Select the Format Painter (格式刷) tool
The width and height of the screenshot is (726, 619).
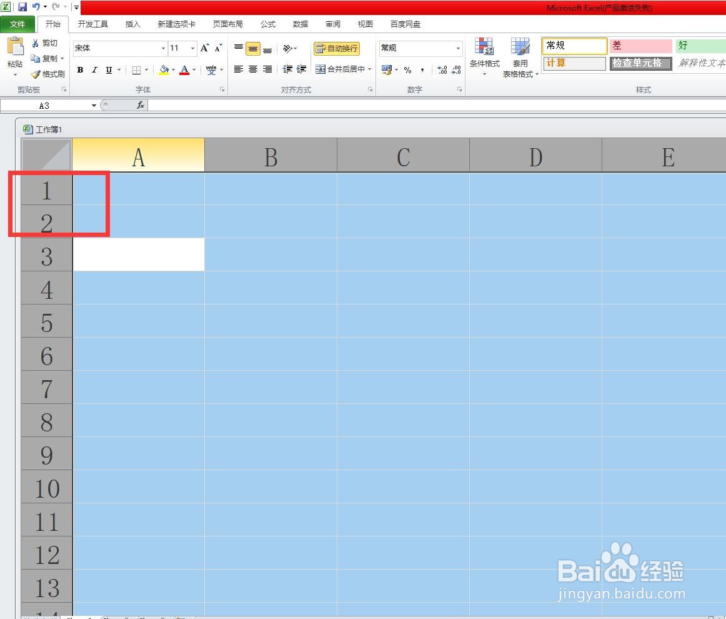pos(47,74)
